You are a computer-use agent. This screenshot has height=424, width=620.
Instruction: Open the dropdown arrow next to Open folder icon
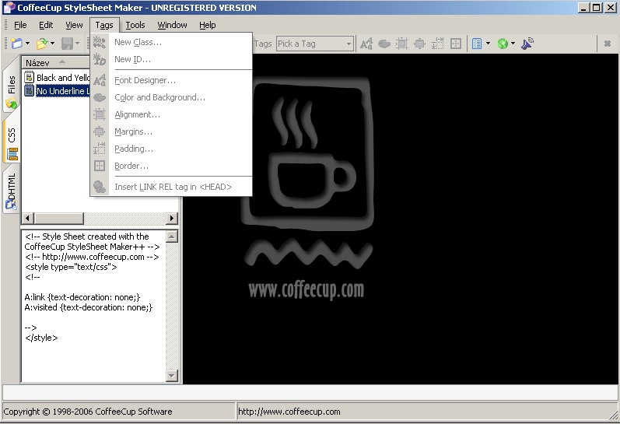[x=52, y=44]
